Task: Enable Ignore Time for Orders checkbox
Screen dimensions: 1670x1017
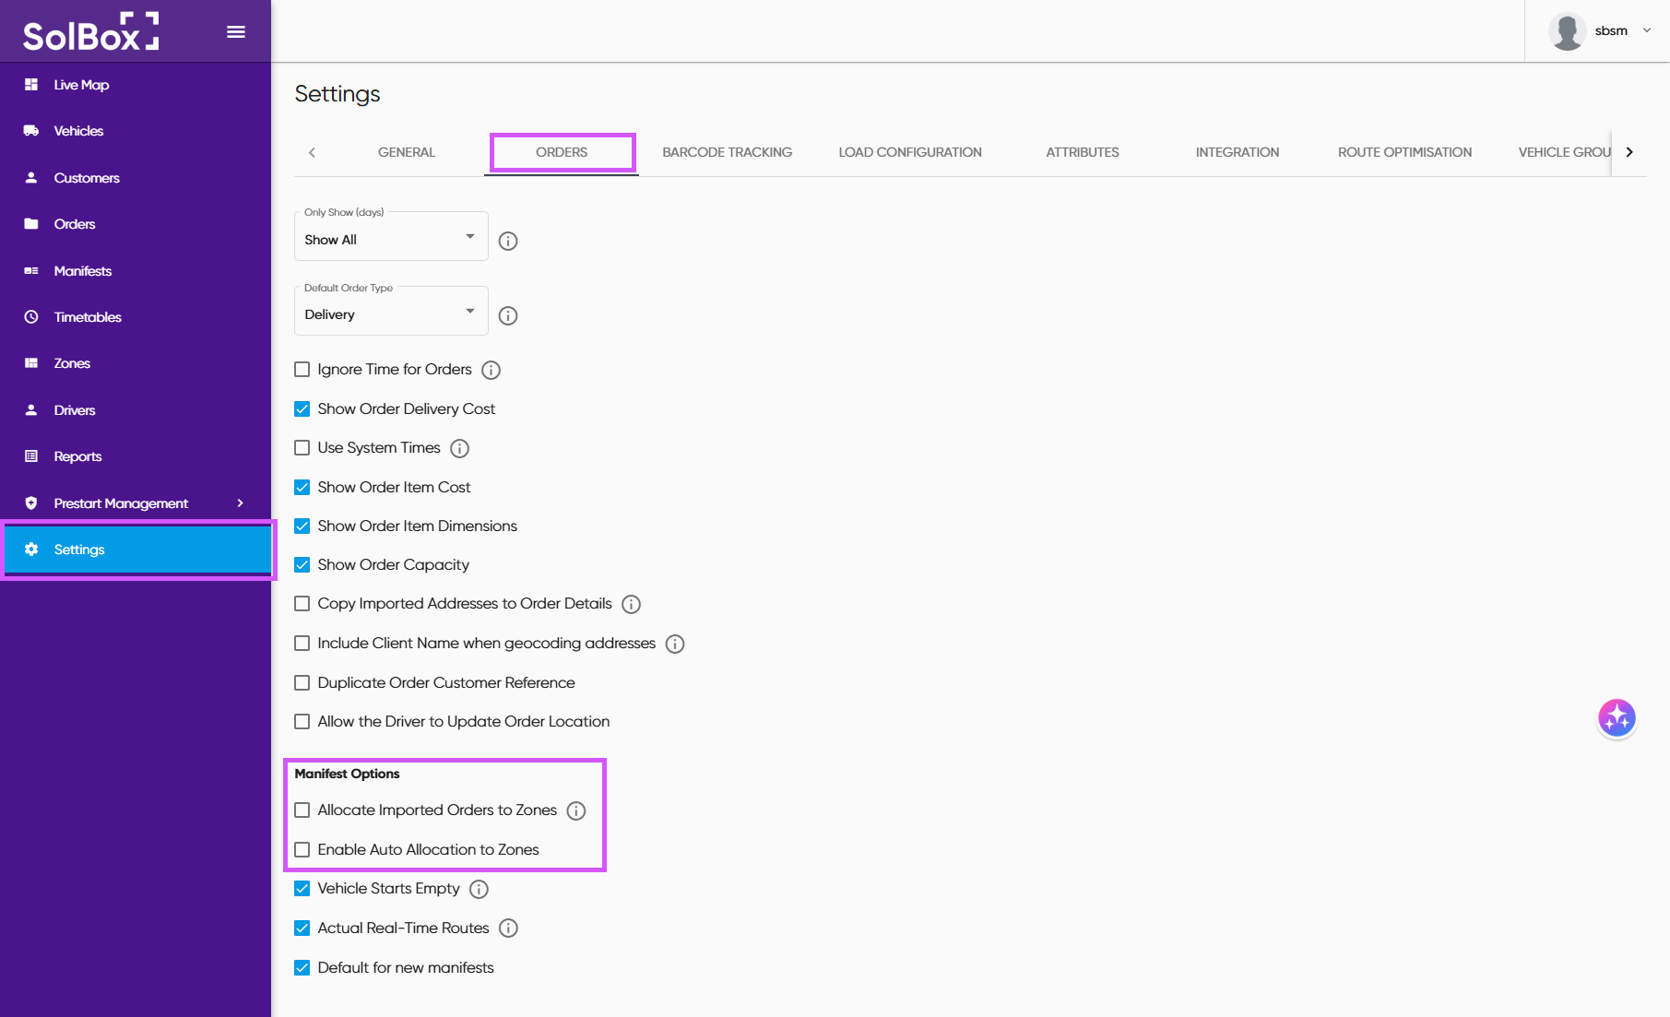Action: click(x=302, y=370)
